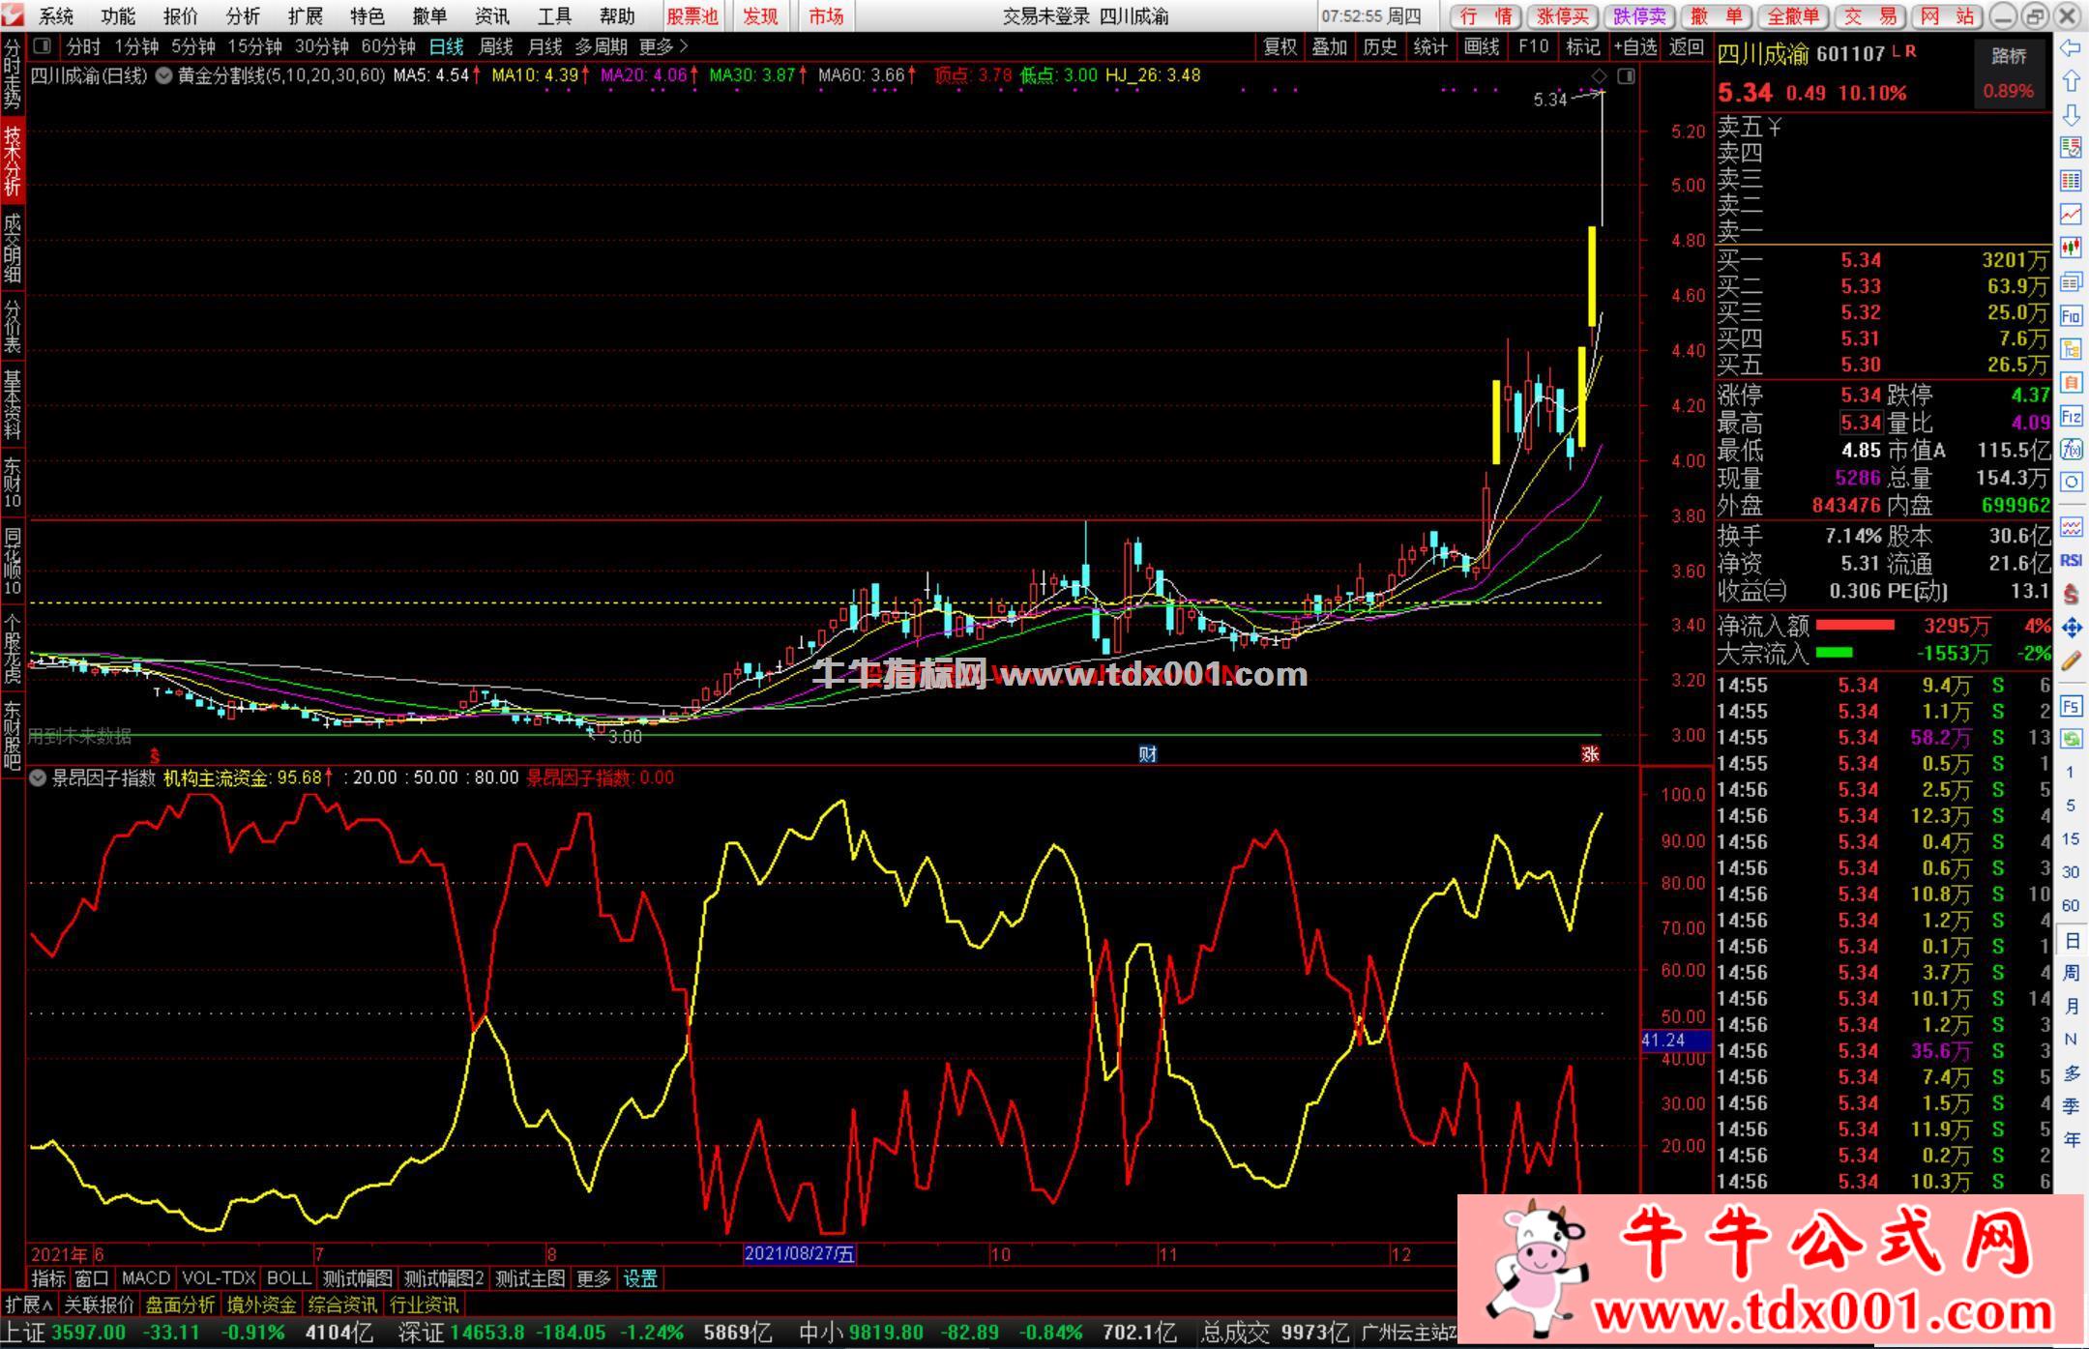This screenshot has width=2089, height=1349.
Task: Toggle the panel layout icon at chart top-right
Action: pos(1627,75)
